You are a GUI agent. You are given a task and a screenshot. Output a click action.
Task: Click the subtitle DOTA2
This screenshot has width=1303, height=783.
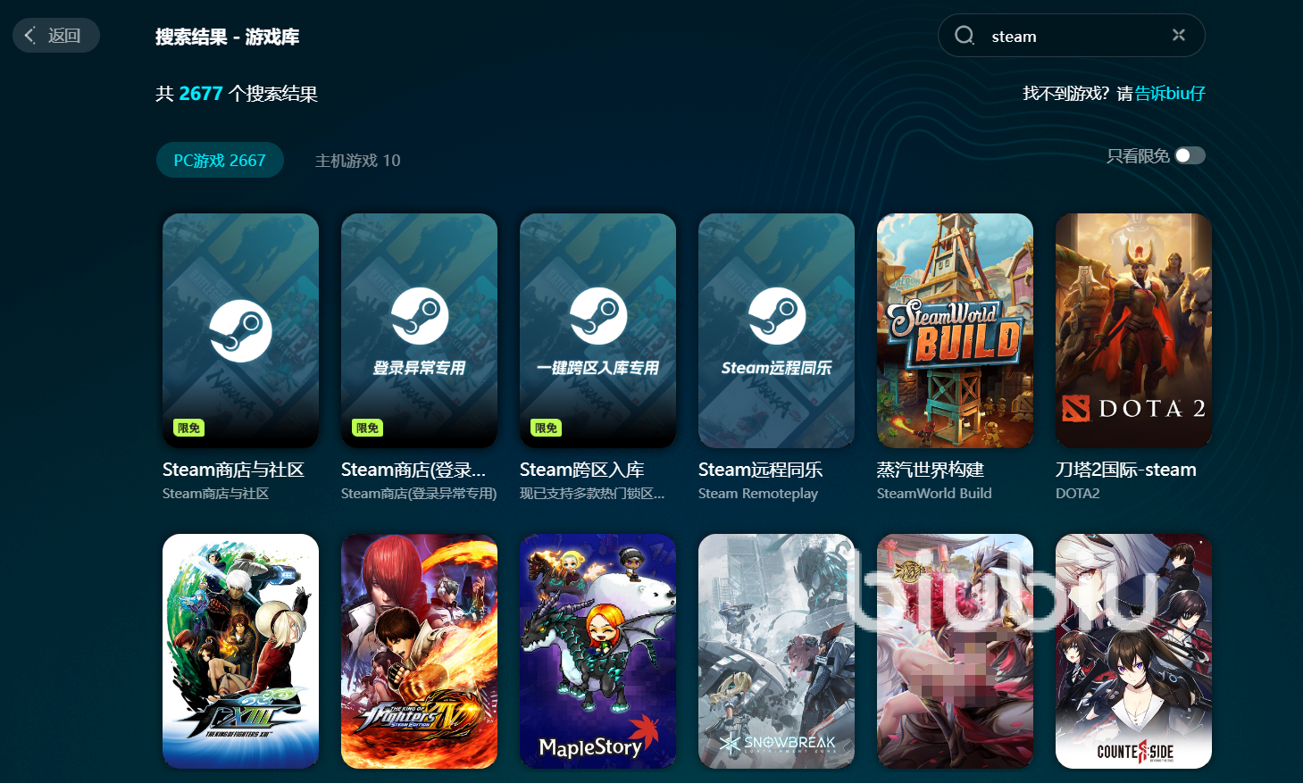tap(1078, 494)
